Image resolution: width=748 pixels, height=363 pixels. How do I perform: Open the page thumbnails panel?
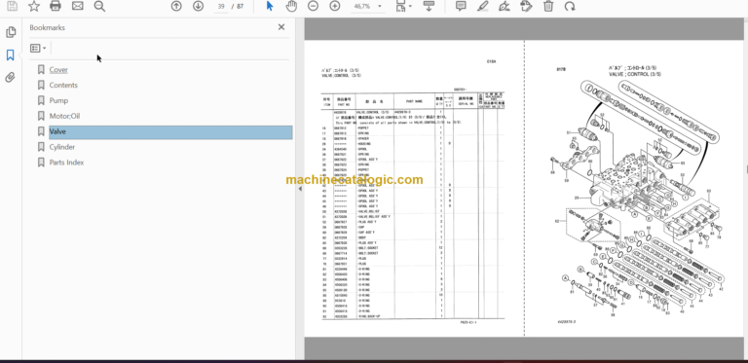11,32
